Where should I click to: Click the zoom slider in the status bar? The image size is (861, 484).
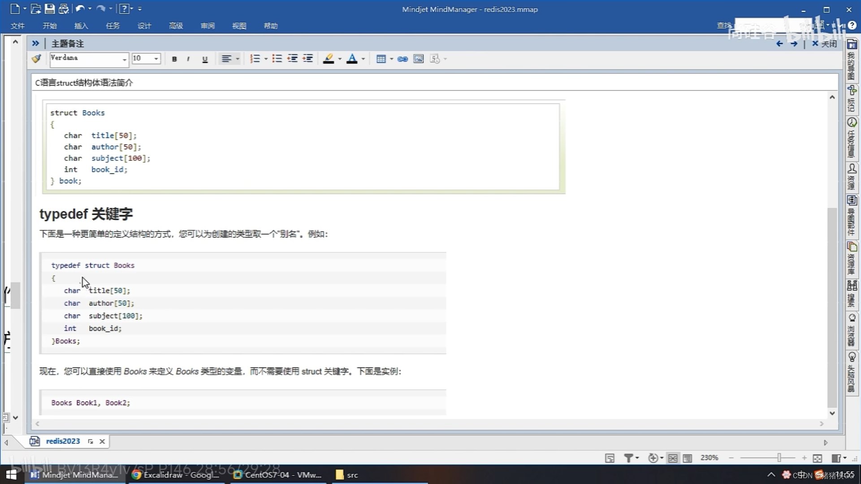click(x=779, y=458)
